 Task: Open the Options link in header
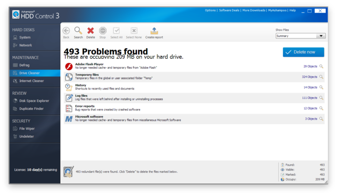210,10
